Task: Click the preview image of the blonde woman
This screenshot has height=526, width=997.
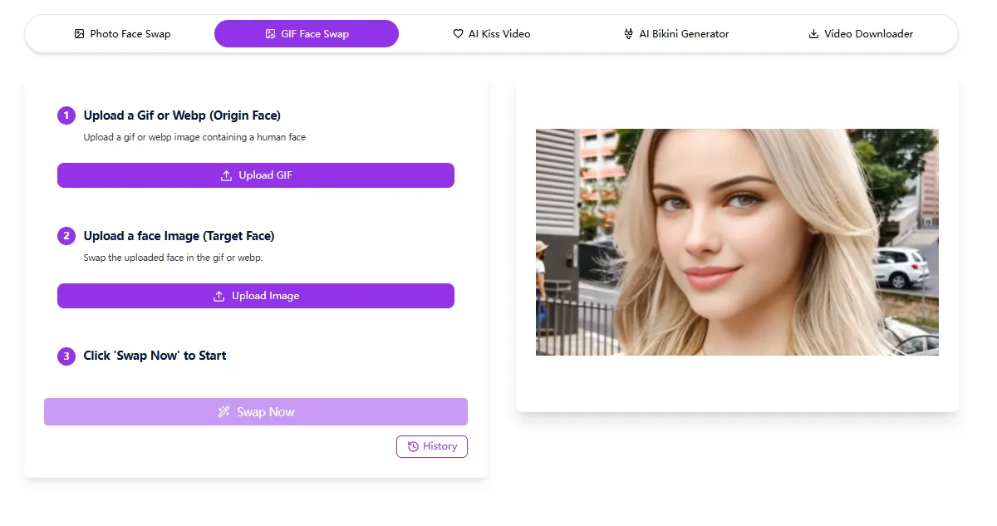Action: (x=737, y=242)
